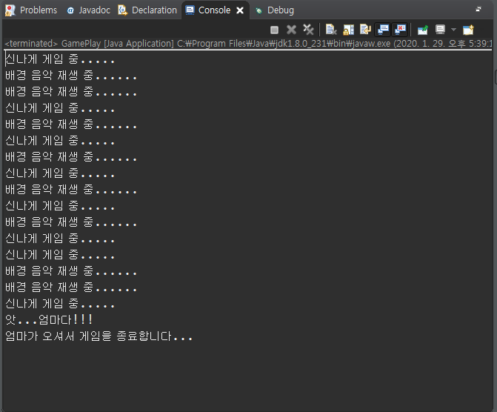Click Display Selected Console monitor icon
The image size is (497, 412).
tap(440, 30)
